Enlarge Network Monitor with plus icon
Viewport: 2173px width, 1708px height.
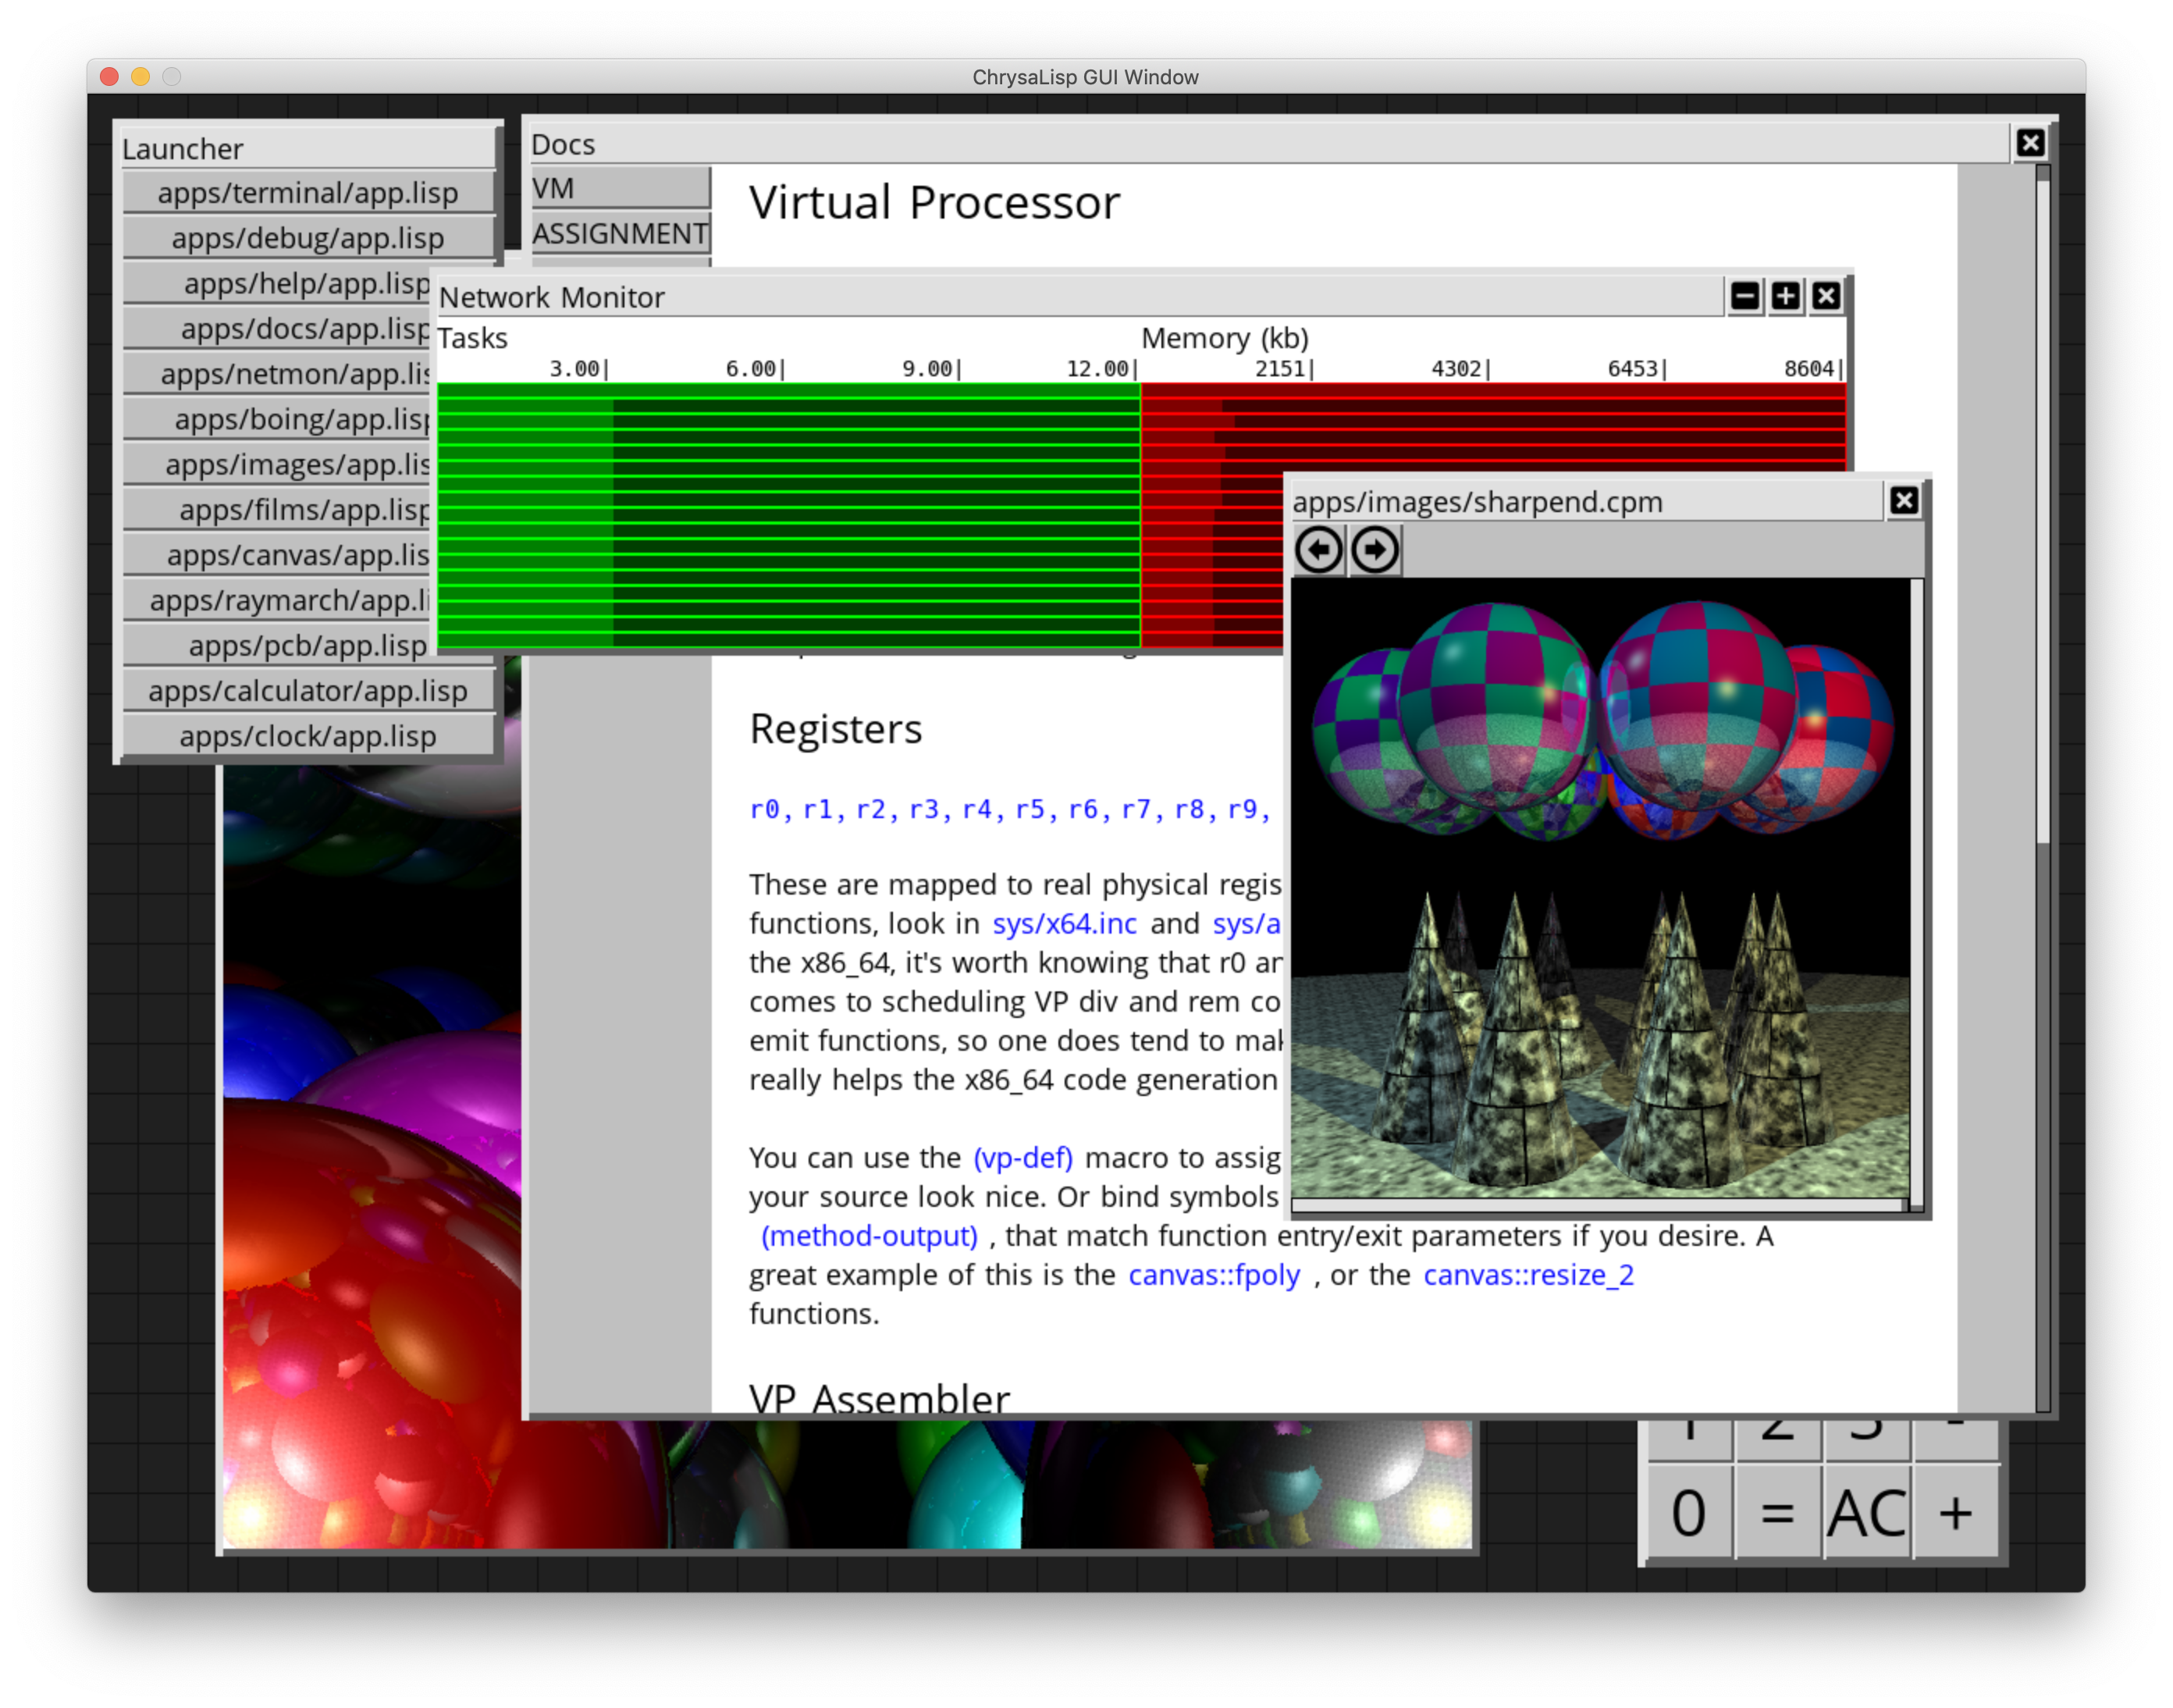pos(1785,296)
